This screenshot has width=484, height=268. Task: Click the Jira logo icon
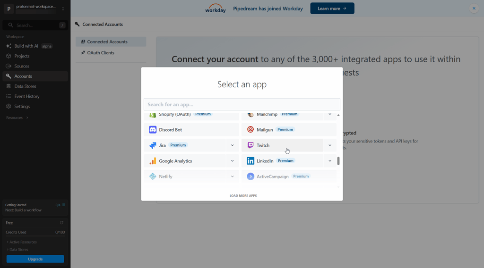click(153, 145)
